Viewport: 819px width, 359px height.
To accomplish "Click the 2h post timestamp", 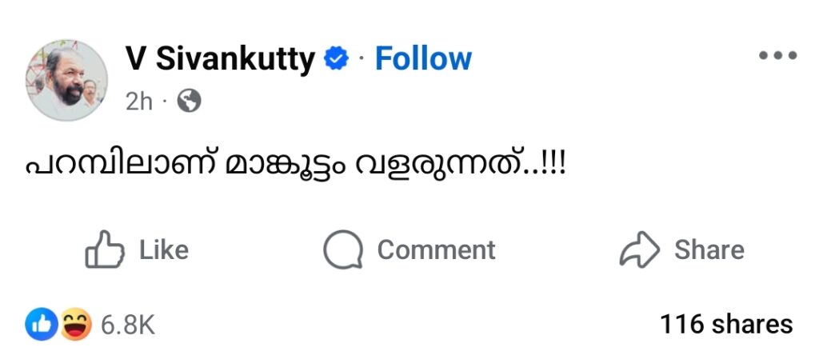I will coord(138,102).
